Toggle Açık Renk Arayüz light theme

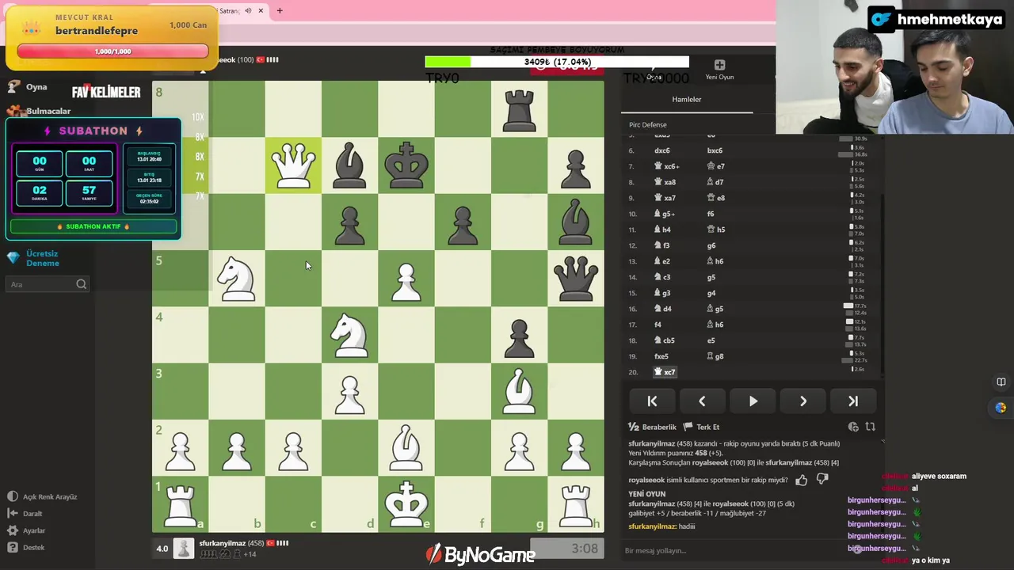point(42,496)
